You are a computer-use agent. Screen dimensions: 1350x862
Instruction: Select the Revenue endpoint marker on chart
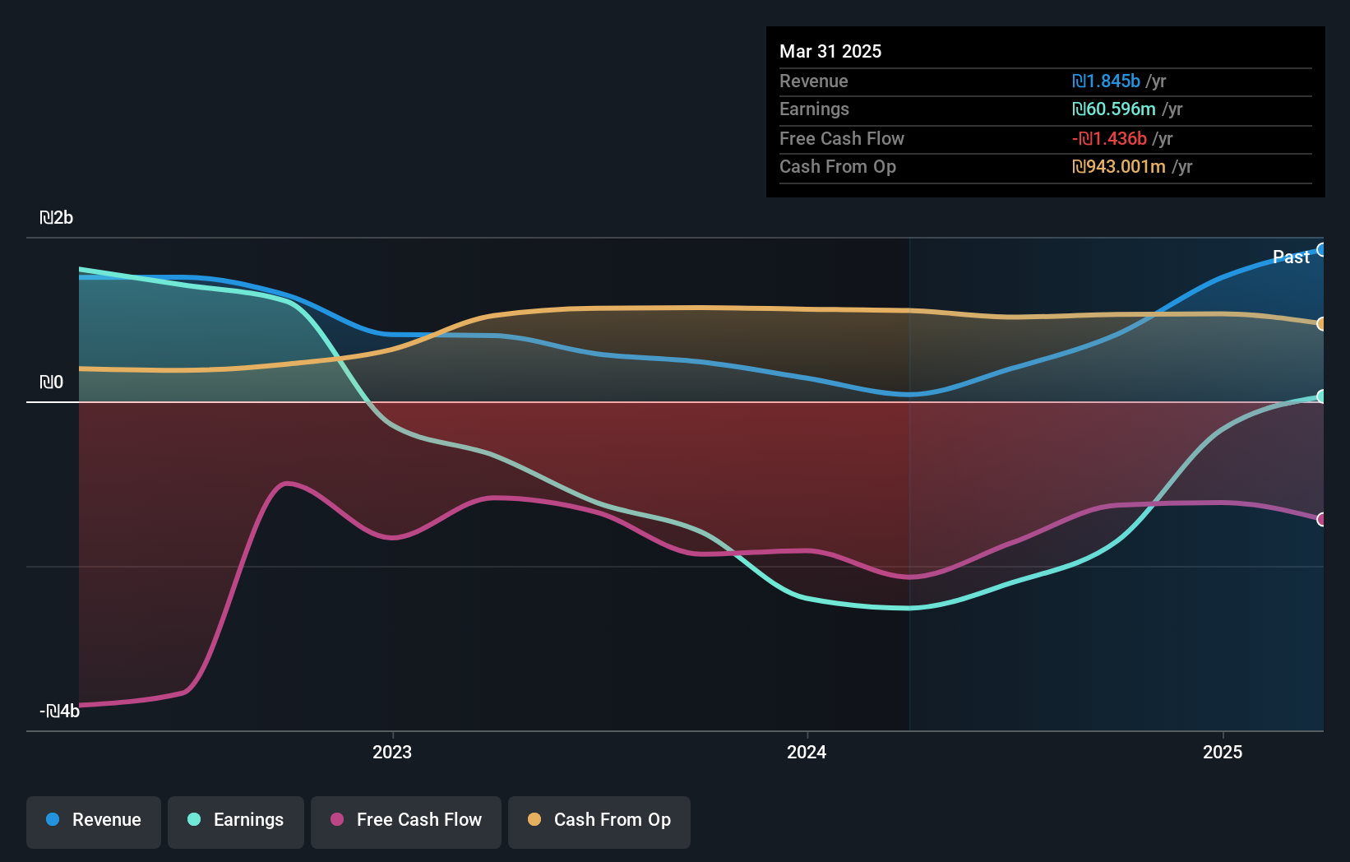point(1321,250)
